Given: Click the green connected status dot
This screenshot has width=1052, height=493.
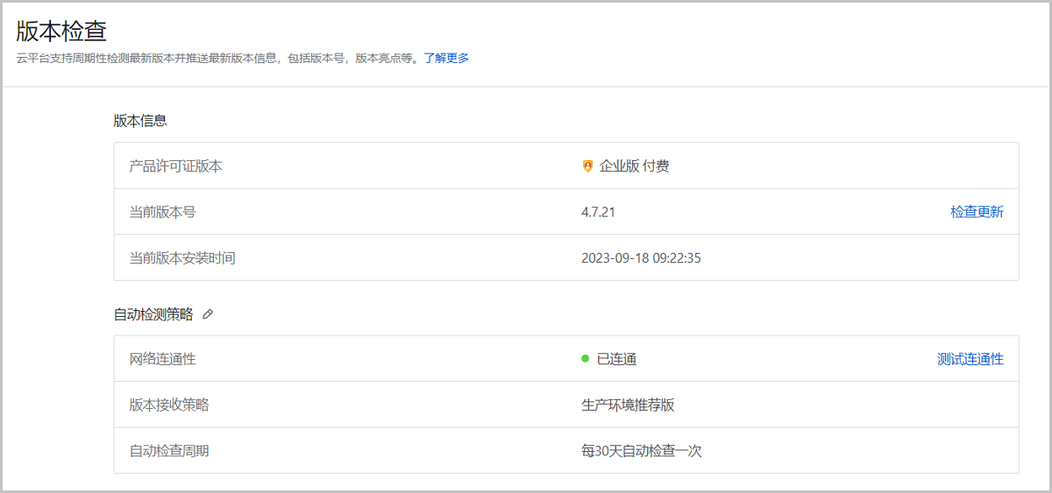Looking at the screenshot, I should [x=585, y=359].
